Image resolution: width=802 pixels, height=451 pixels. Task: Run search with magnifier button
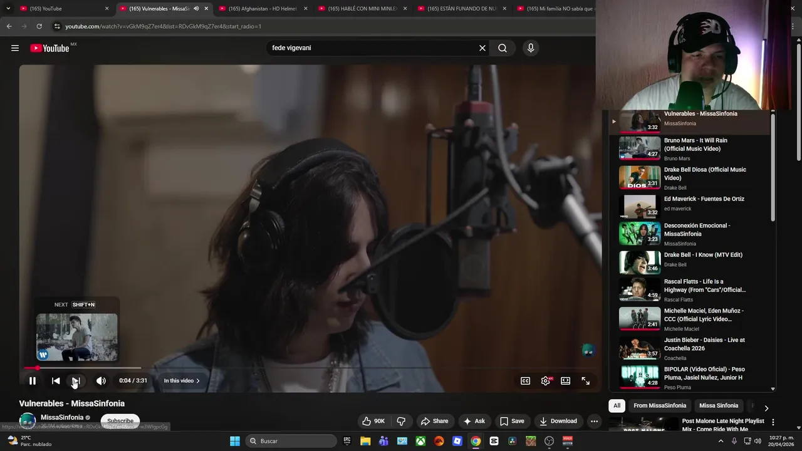(503, 48)
